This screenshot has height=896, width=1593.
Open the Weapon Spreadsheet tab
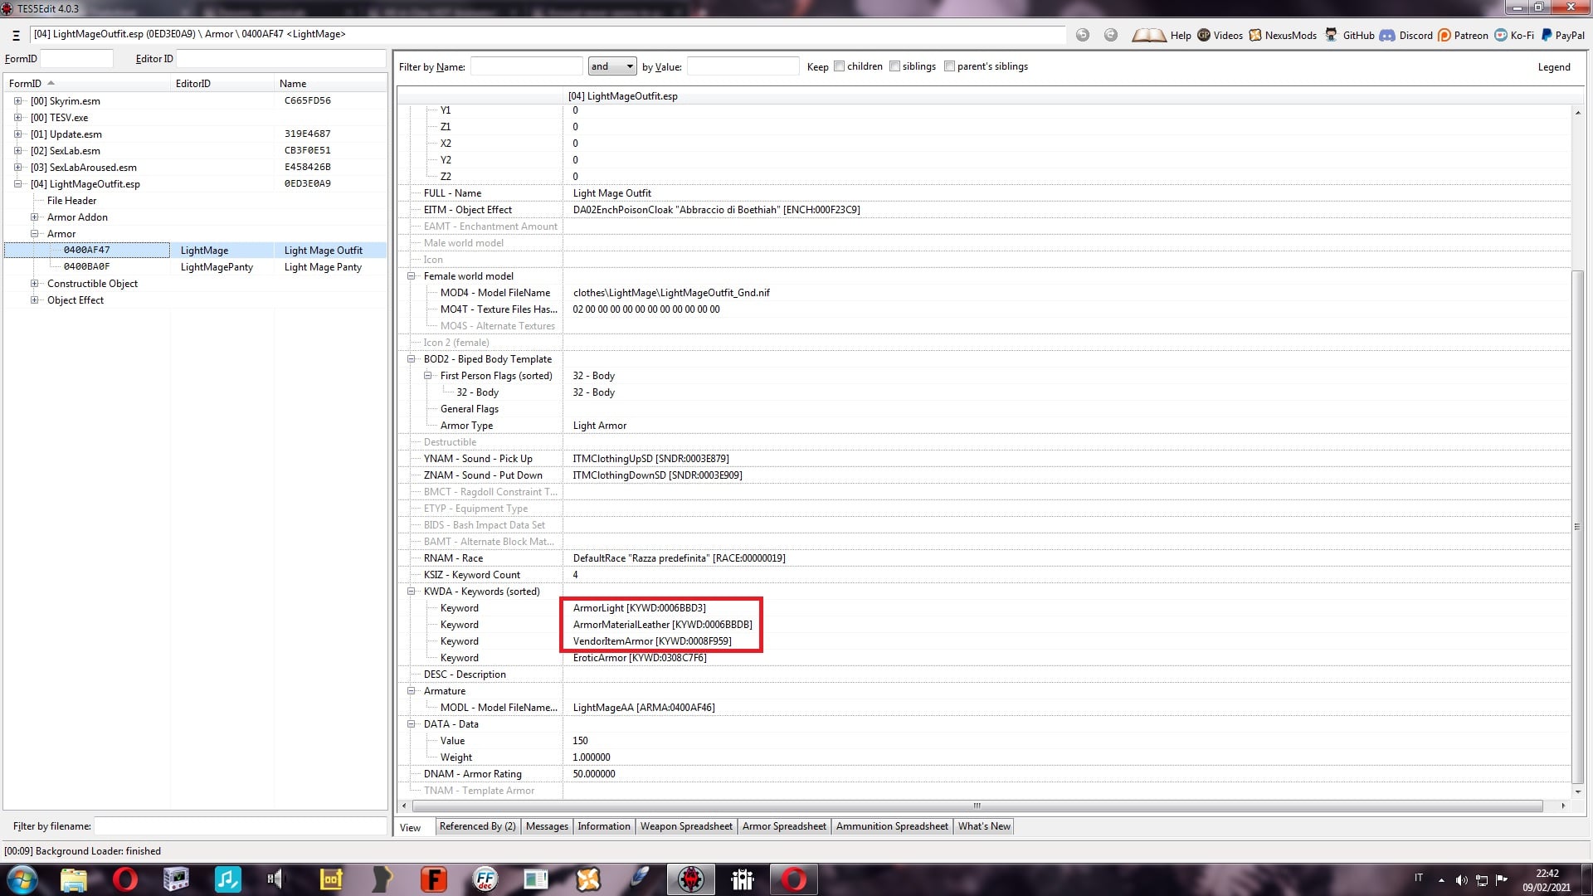[686, 826]
